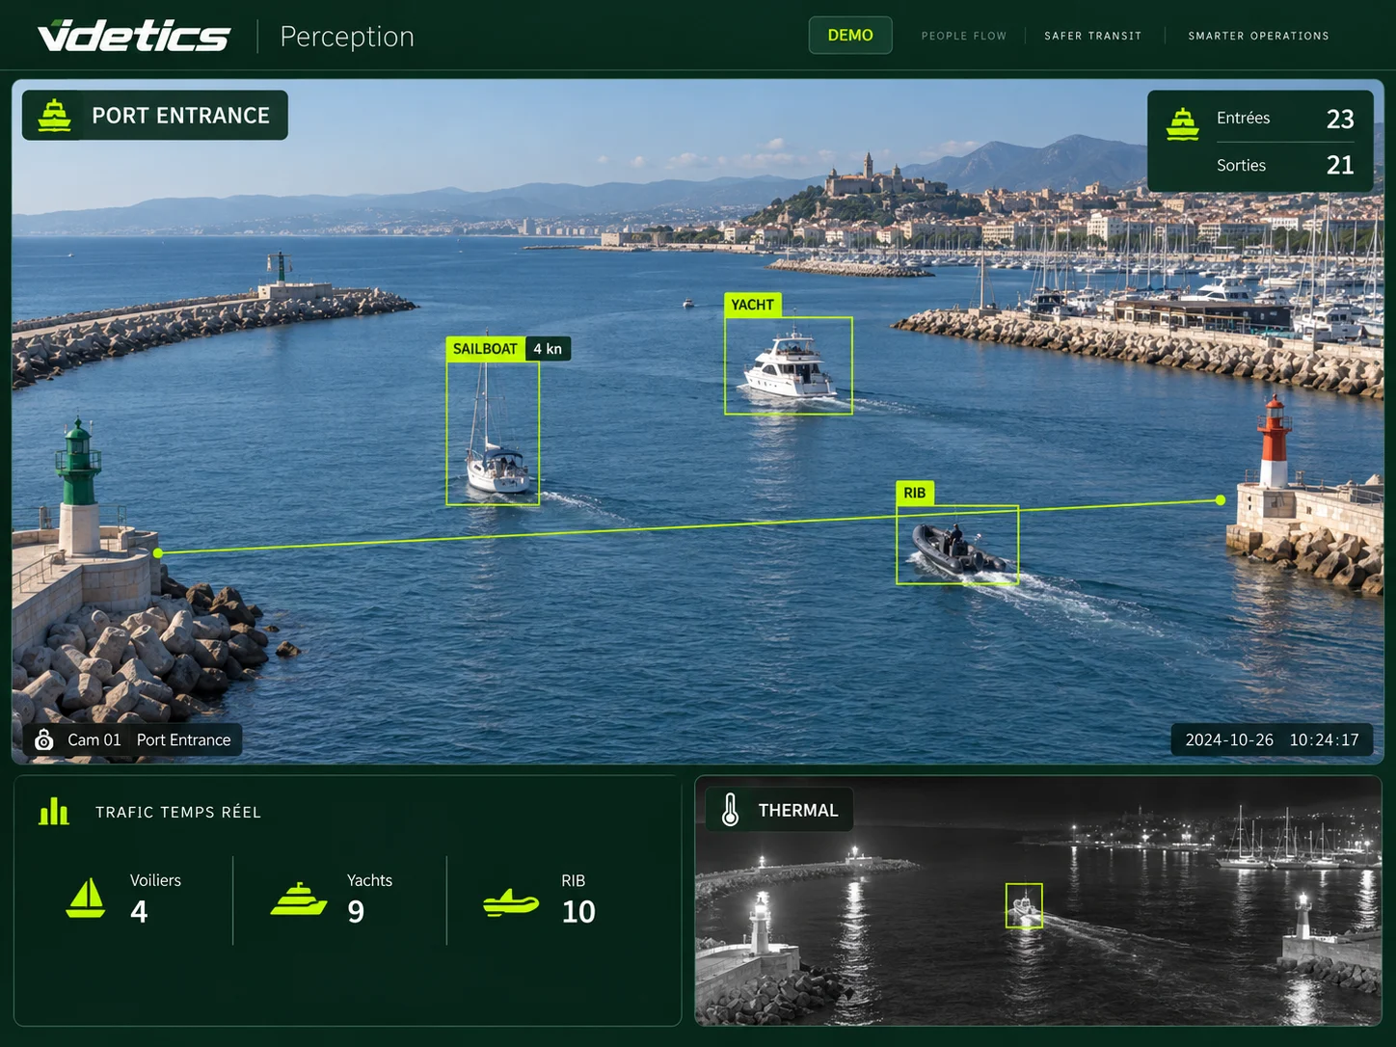This screenshot has width=1396, height=1047.
Task: Click the THERMAL label
Action: point(798,811)
